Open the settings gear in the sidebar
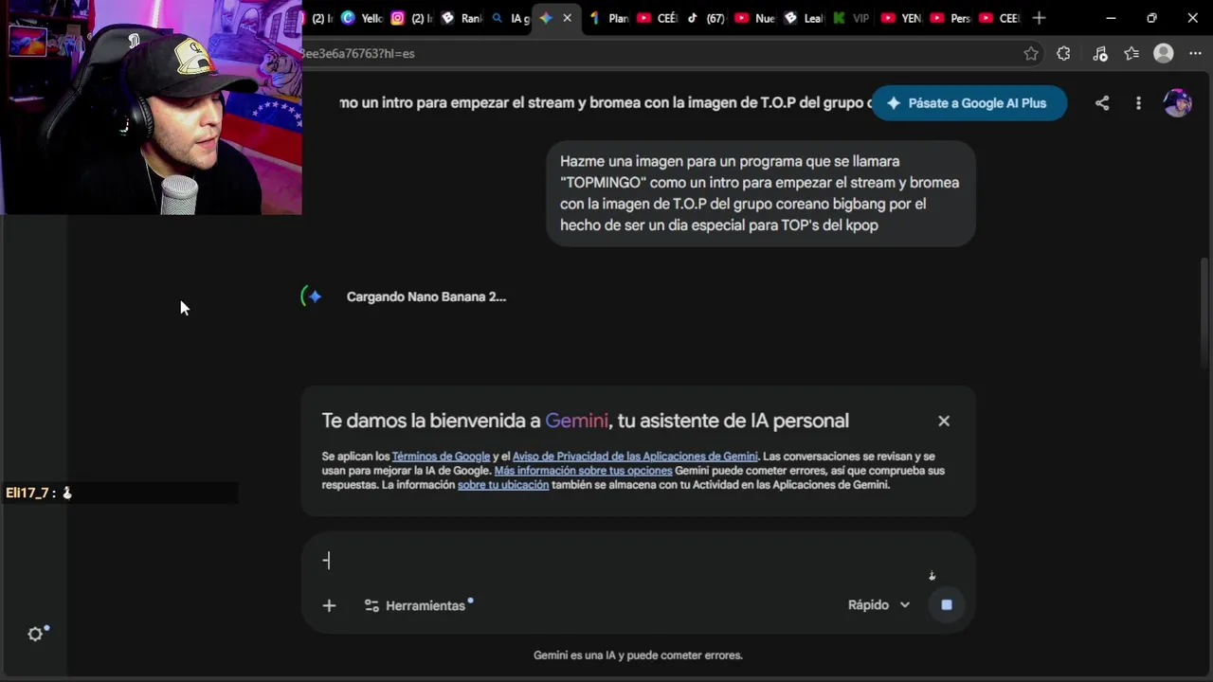 point(36,634)
